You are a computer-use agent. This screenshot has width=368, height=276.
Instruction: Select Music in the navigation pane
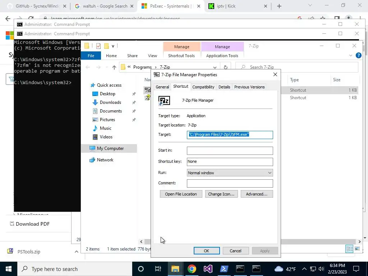pyautogui.click(x=105, y=128)
